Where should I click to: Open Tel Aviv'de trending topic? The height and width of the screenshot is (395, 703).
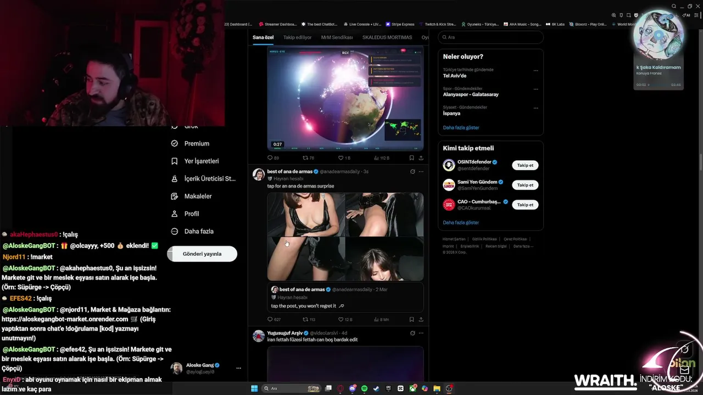pyautogui.click(x=455, y=76)
